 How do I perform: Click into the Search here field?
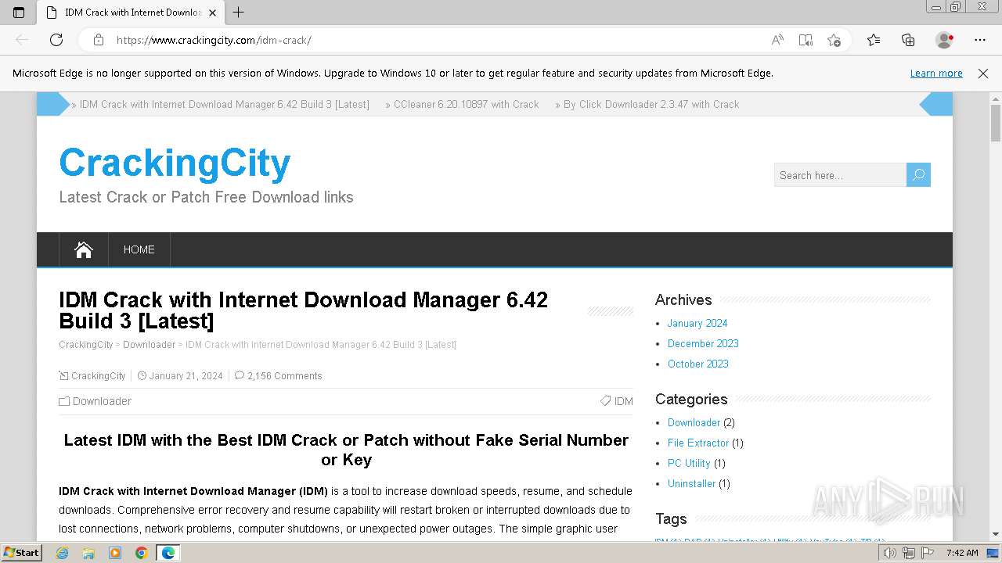point(840,174)
